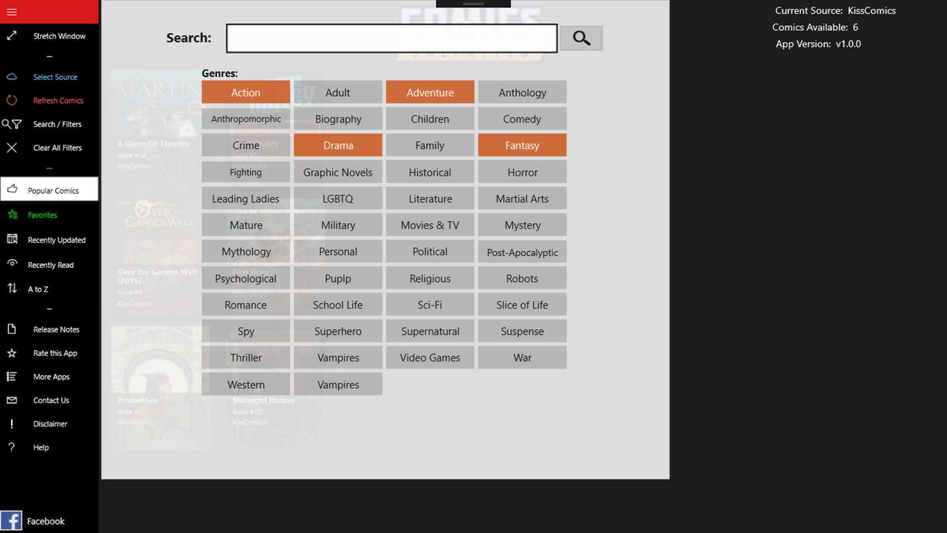The height and width of the screenshot is (533, 947).
Task: Click the Facebook logo icon
Action: pos(11,520)
